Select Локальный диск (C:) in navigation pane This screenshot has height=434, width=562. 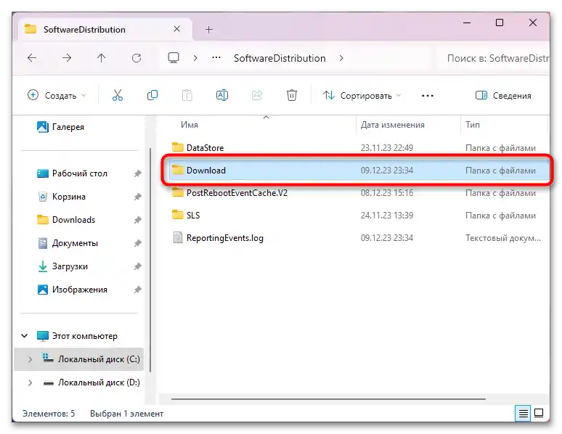tap(78, 359)
